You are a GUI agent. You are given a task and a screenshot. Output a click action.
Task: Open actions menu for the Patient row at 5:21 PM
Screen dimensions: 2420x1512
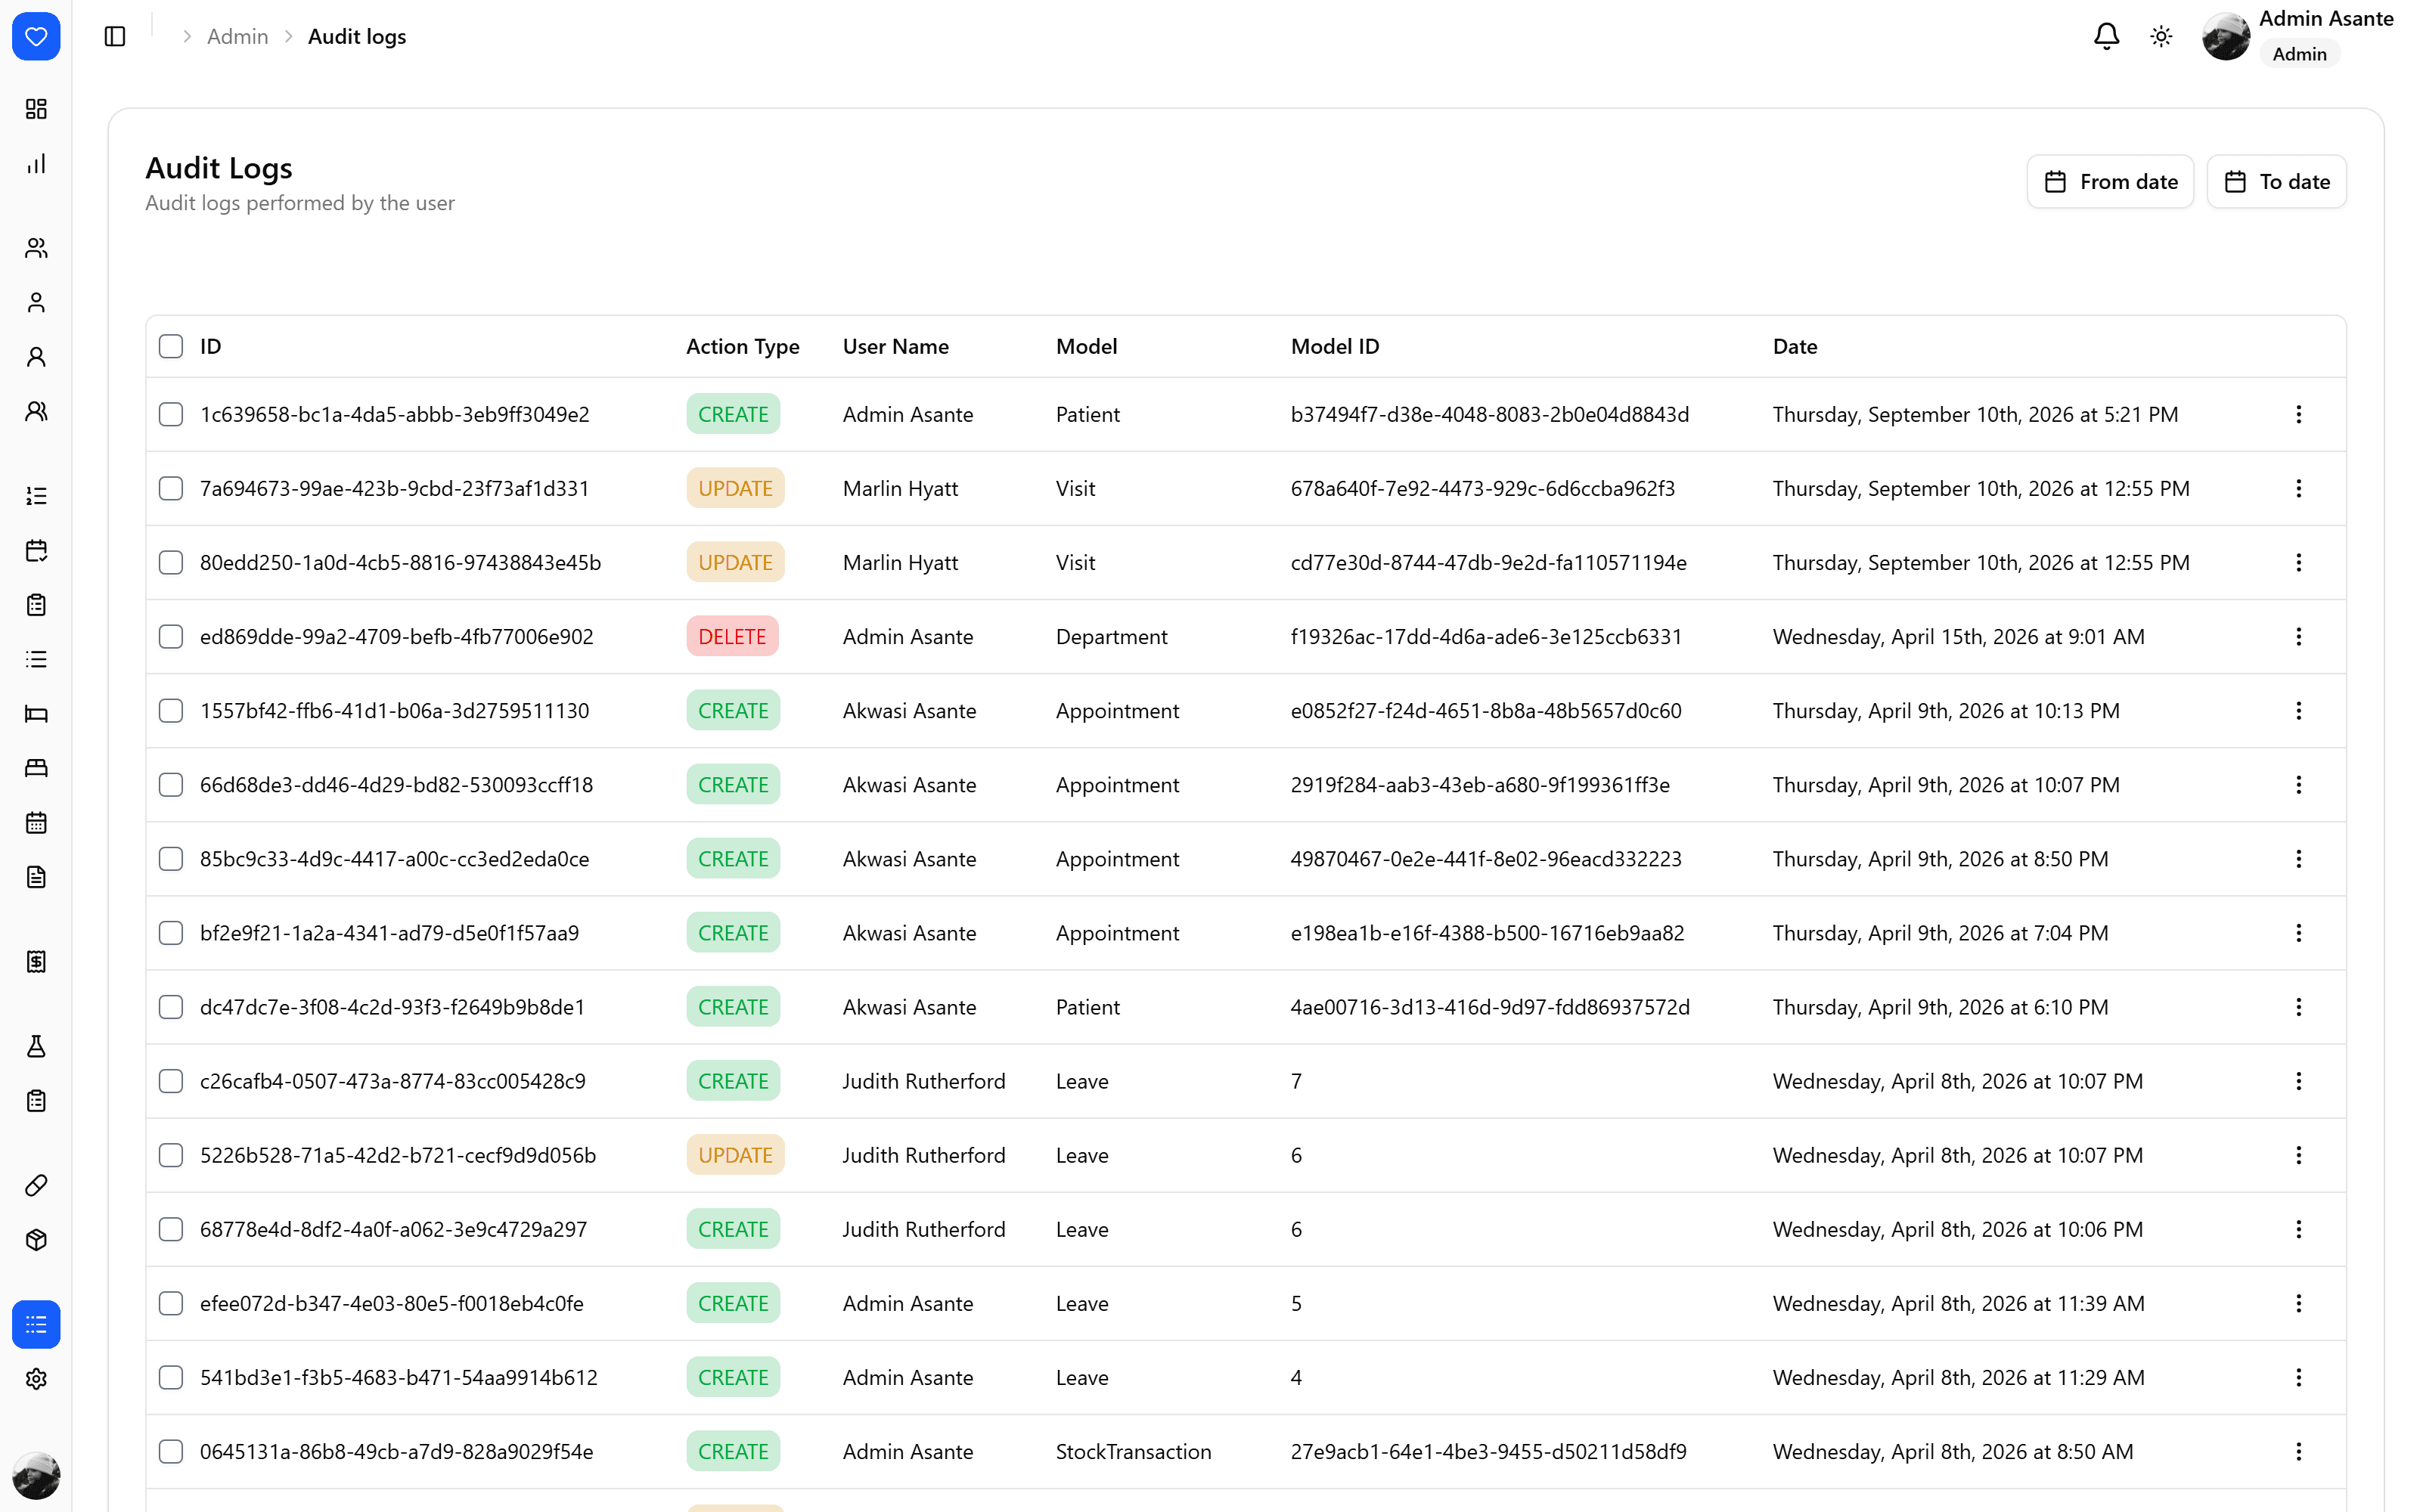2298,415
